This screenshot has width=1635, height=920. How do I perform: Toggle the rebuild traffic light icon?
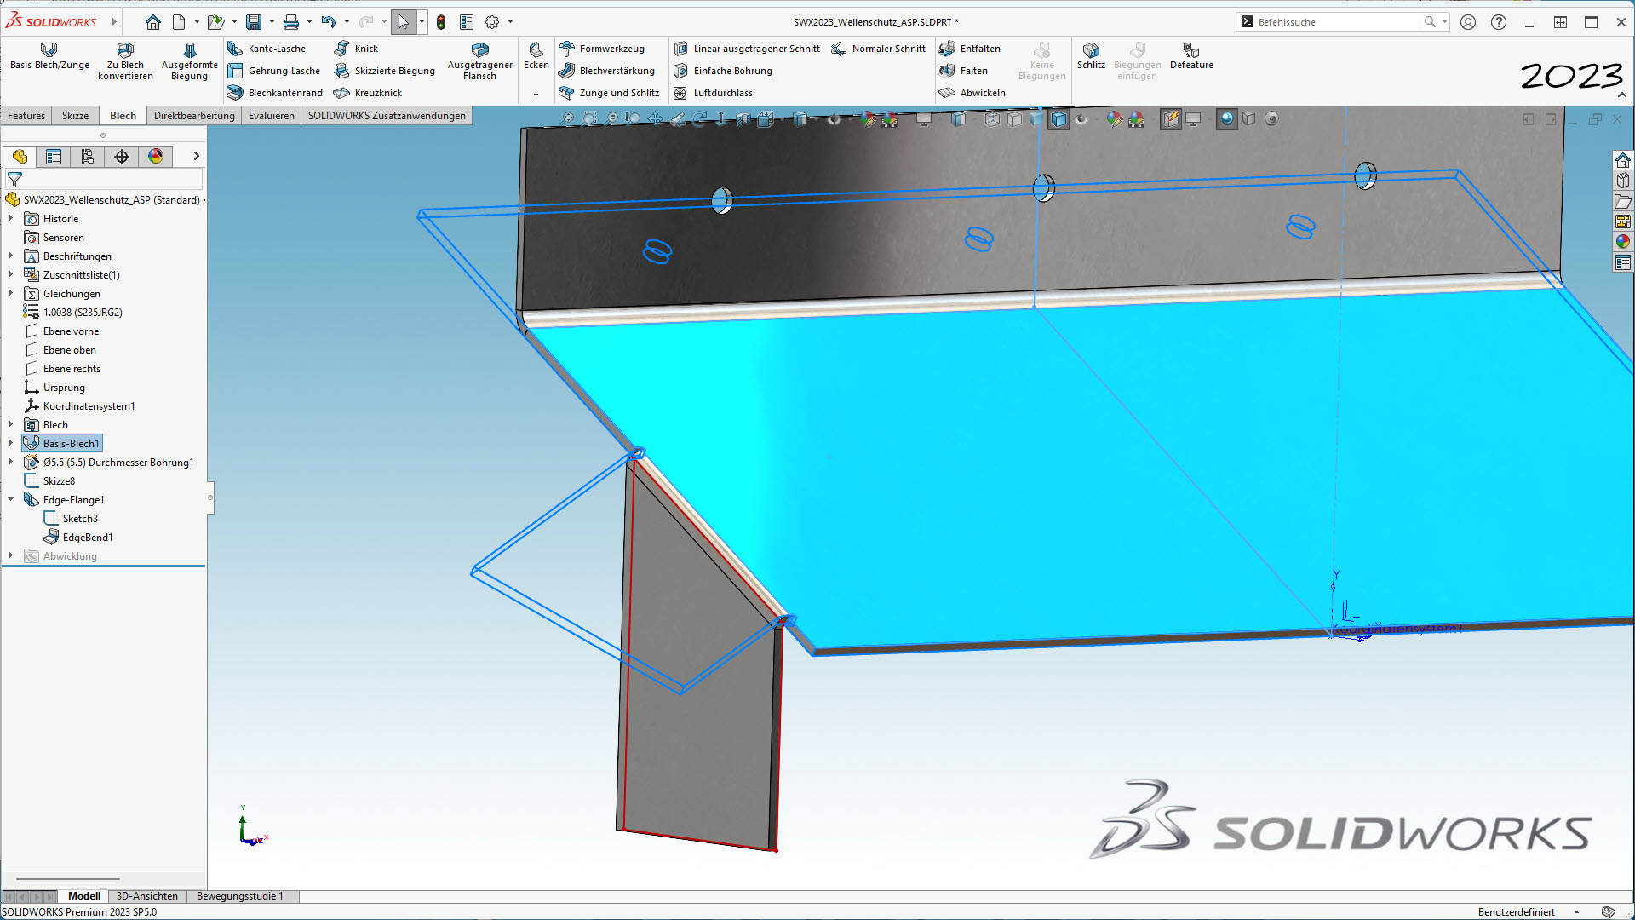pyautogui.click(x=441, y=22)
